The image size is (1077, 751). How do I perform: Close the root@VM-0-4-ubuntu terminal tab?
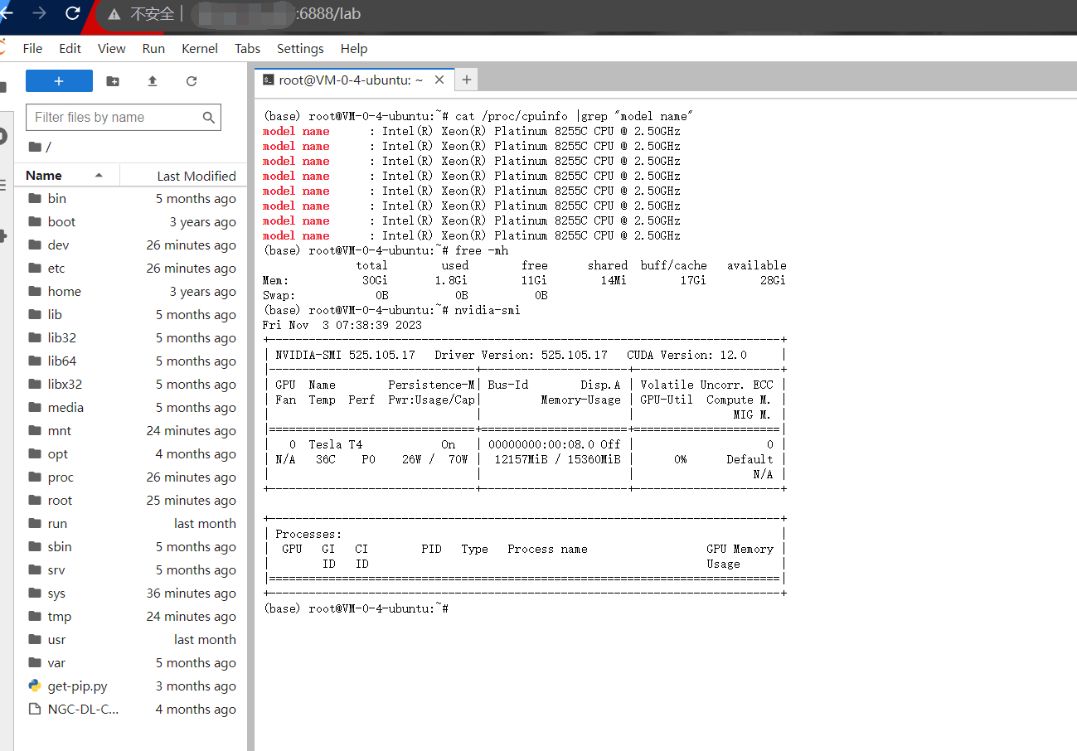(x=439, y=80)
